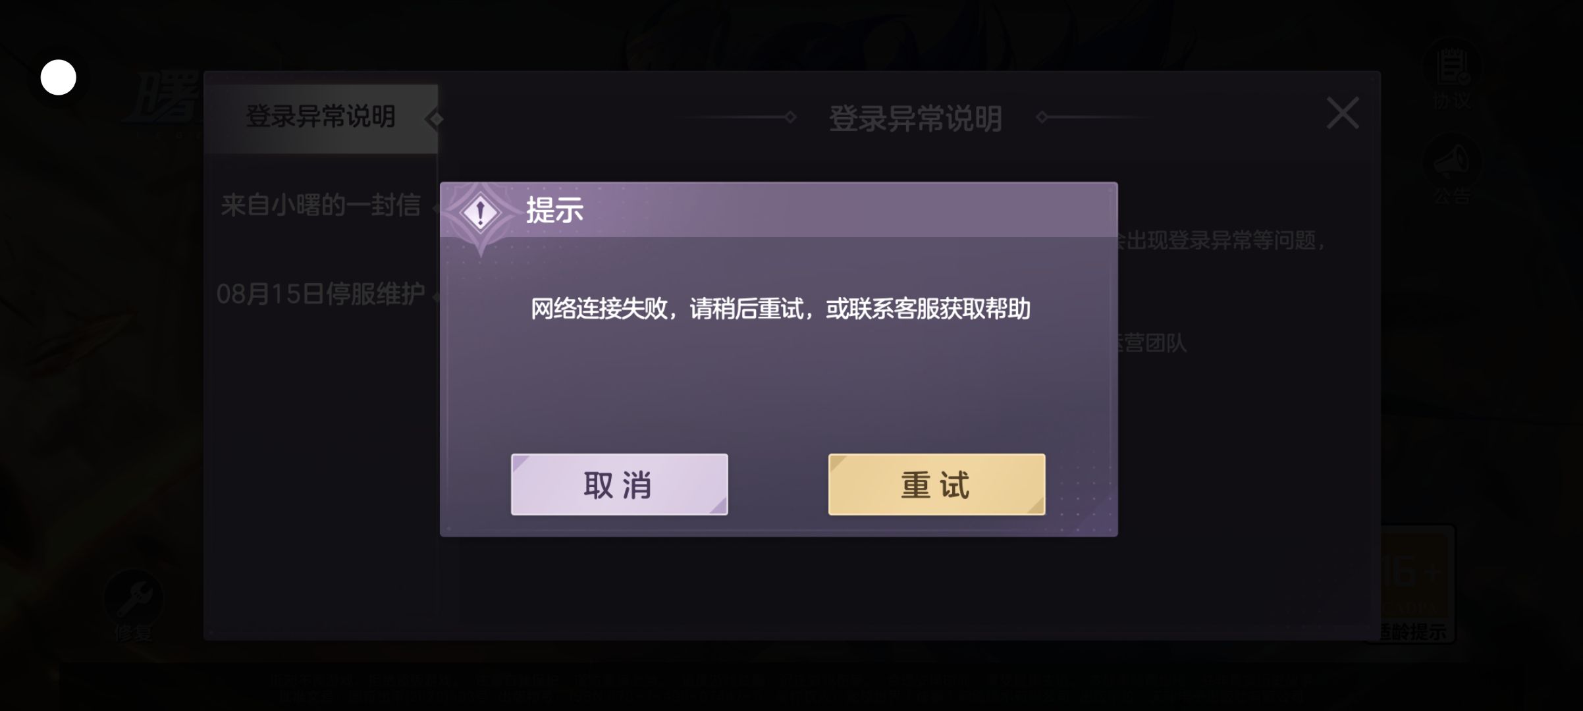
Task: Click the 出现登录异常等问题 notice text
Action: tap(1222, 240)
